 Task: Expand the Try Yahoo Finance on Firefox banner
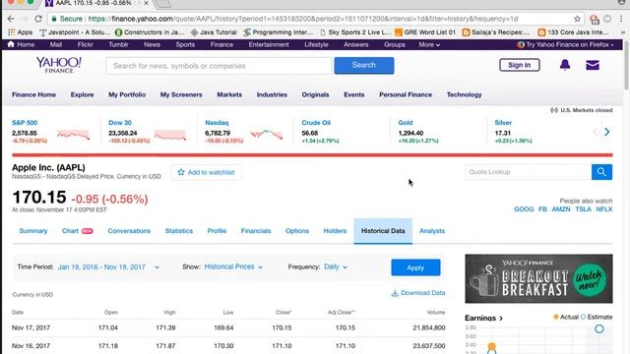[566, 44]
